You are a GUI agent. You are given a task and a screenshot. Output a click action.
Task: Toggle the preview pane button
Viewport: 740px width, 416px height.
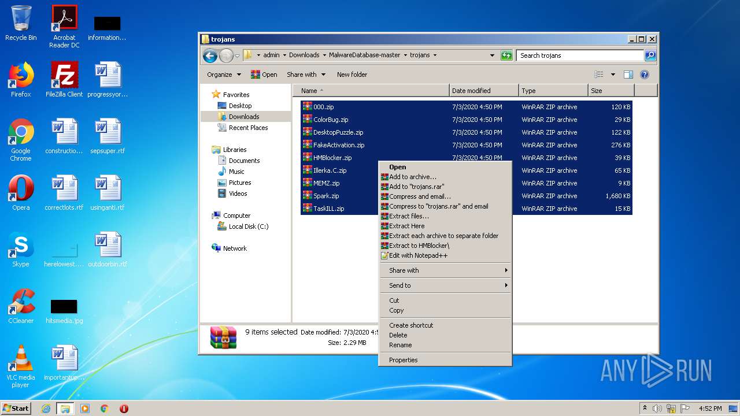tap(628, 75)
